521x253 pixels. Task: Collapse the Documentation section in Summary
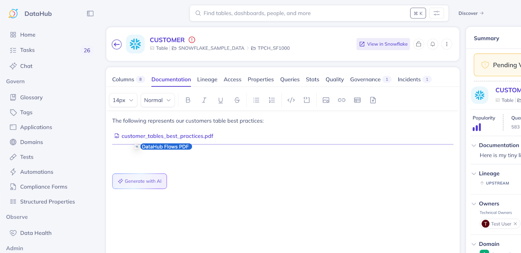(x=474, y=145)
